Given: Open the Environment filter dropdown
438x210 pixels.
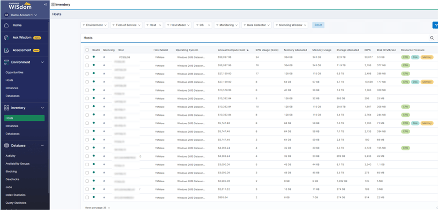Looking at the screenshot, I should click(94, 25).
